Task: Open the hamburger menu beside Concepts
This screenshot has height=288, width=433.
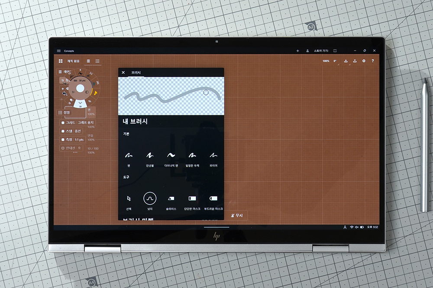Action: (x=58, y=51)
